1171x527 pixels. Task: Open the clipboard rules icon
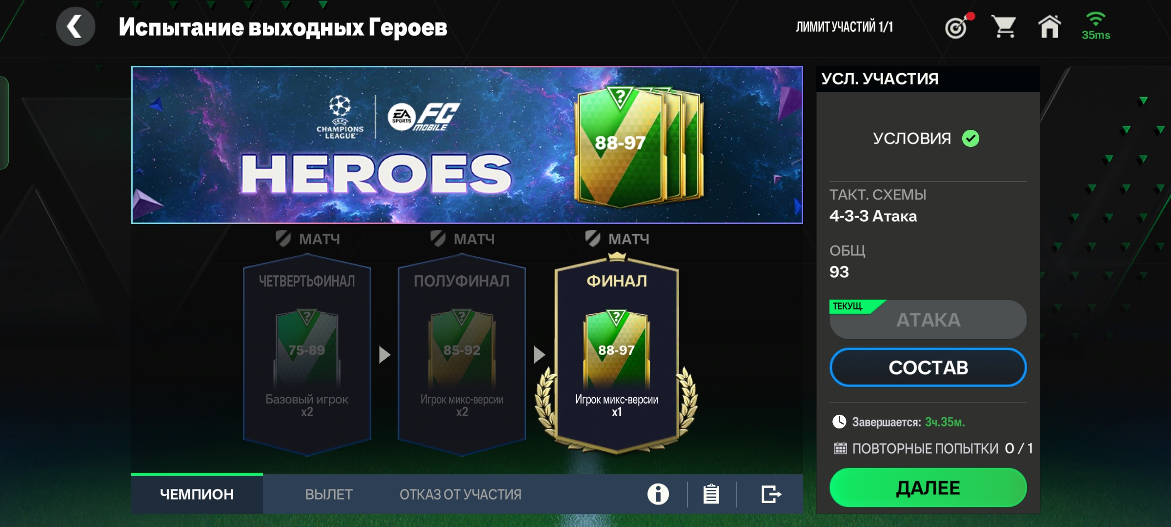tap(711, 494)
